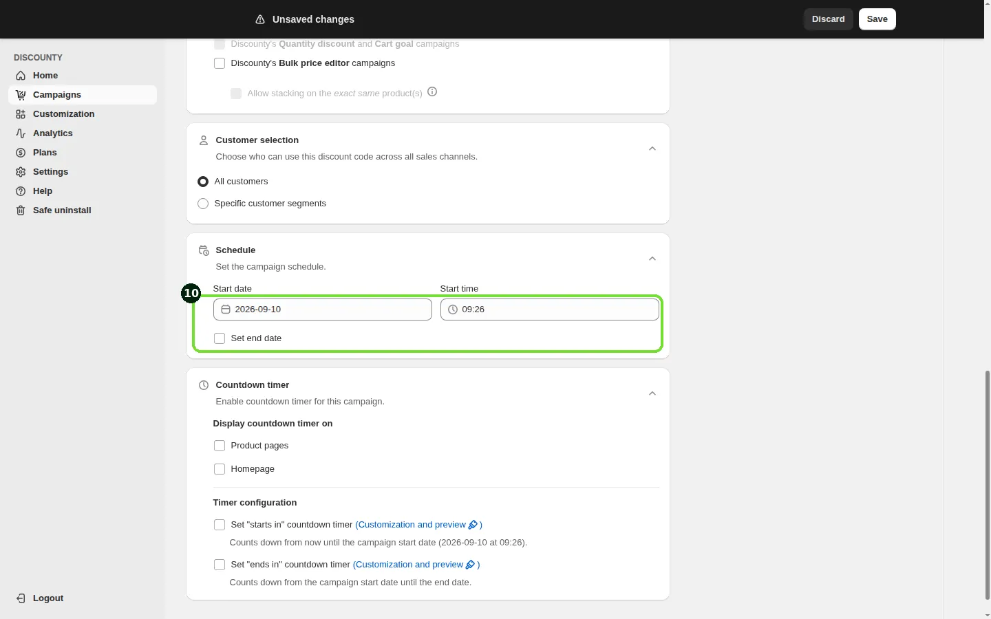
Task: Open "ends in" Customization and preview link
Action: click(416, 565)
